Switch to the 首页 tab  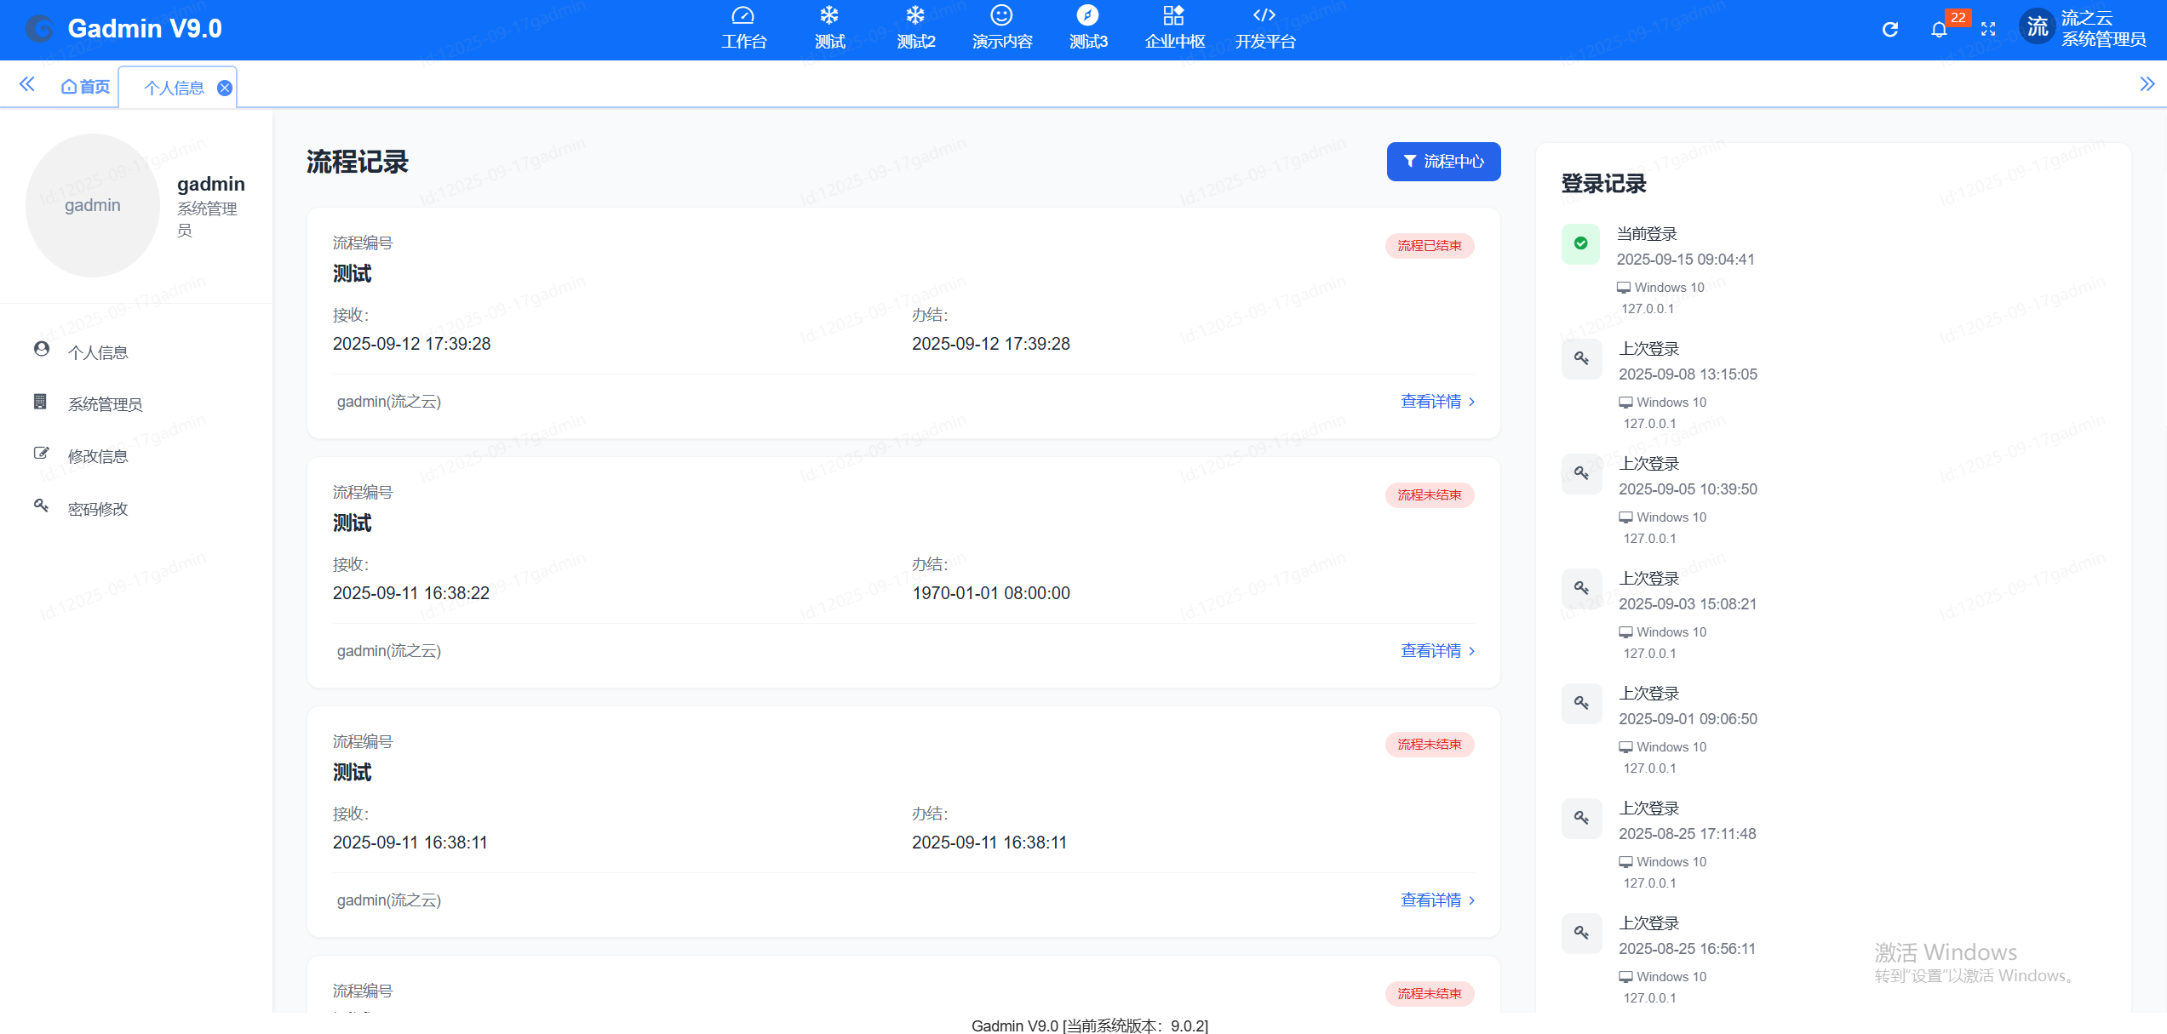point(86,87)
